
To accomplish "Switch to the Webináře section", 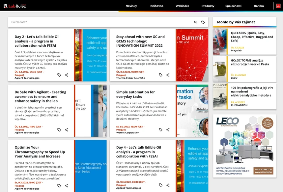I will pyautogui.click(x=182, y=6).
